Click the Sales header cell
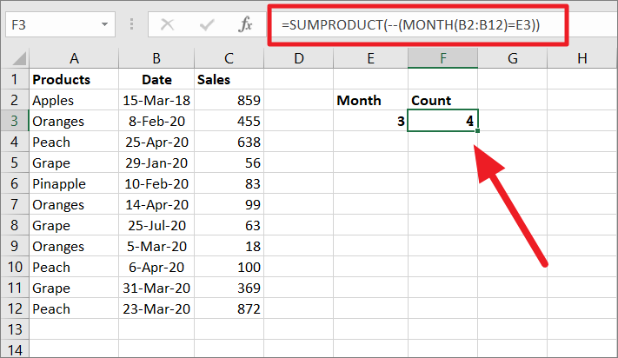The height and width of the screenshot is (358, 618). click(x=229, y=79)
